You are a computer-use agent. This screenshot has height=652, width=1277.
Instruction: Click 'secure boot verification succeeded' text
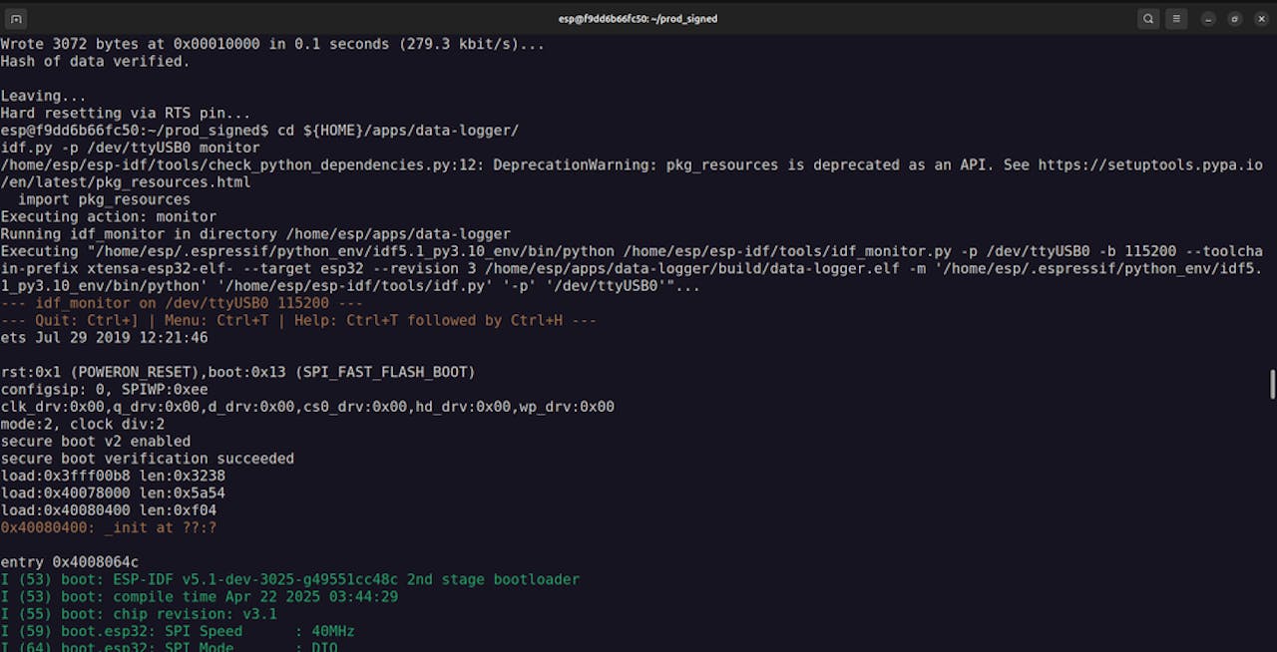(x=148, y=459)
